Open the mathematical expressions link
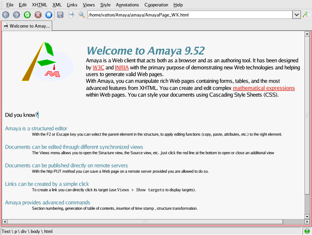 click(x=264, y=88)
